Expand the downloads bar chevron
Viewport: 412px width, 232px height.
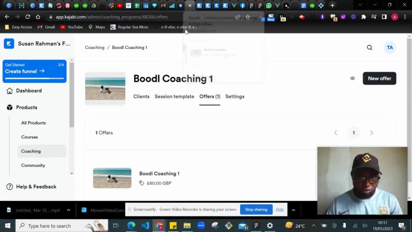coord(293,210)
